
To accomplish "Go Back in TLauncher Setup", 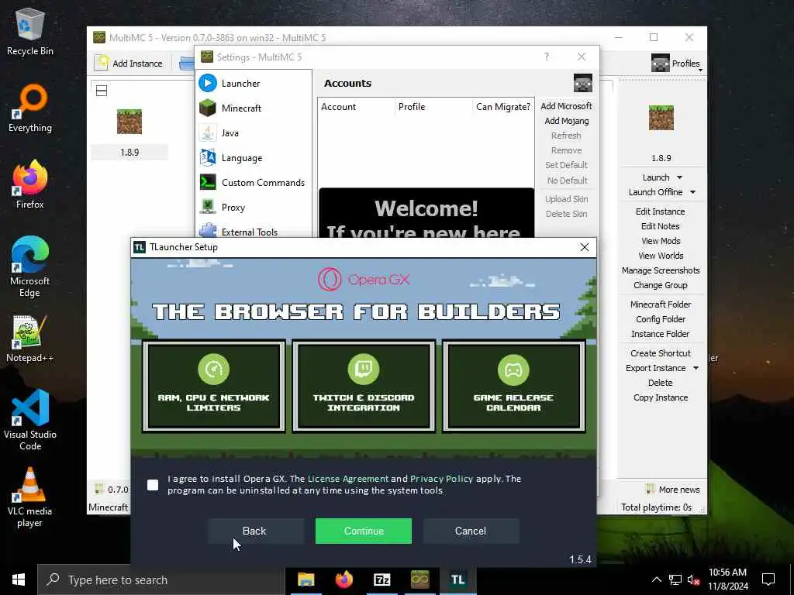I will coord(256,531).
